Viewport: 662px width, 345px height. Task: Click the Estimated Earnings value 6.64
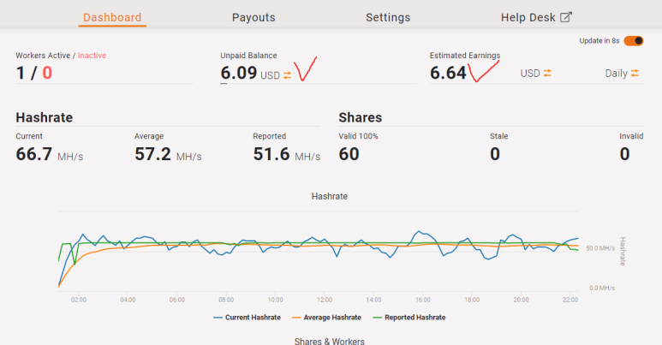[448, 73]
